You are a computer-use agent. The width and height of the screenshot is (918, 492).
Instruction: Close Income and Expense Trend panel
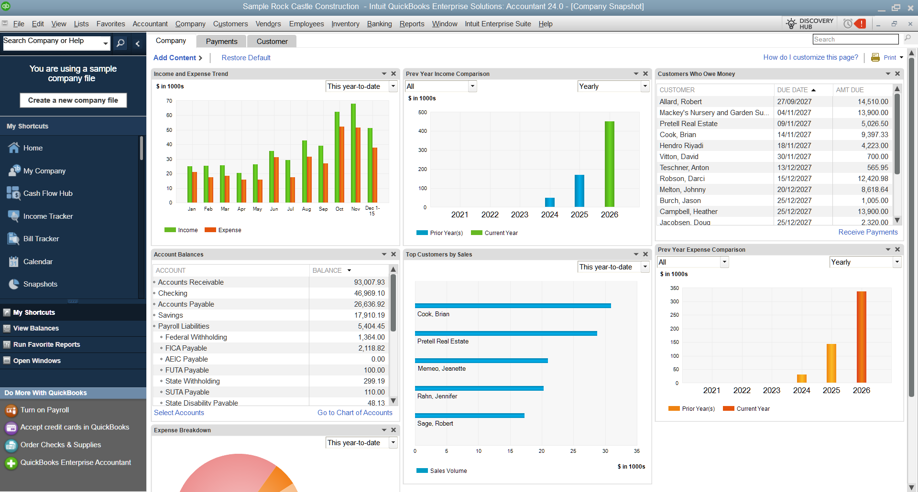tap(393, 74)
